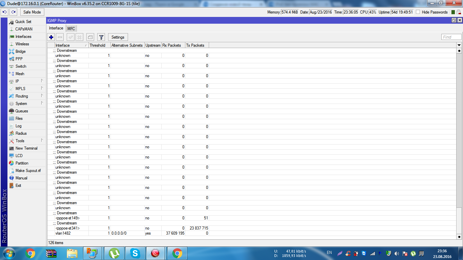Open the Mesh sidebar entry

coord(27,74)
